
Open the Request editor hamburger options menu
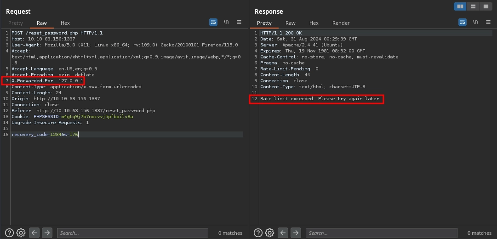pyautogui.click(x=239, y=22)
